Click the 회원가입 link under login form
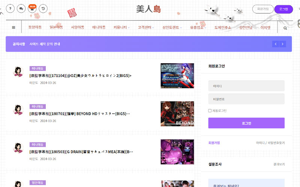This screenshot has height=187, width=300. (x=214, y=143)
